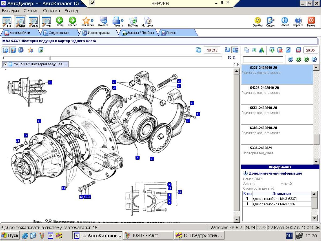Screen dimensions: 321x241
Task: Click callout number 9 on the illustration
Action: 137,158
